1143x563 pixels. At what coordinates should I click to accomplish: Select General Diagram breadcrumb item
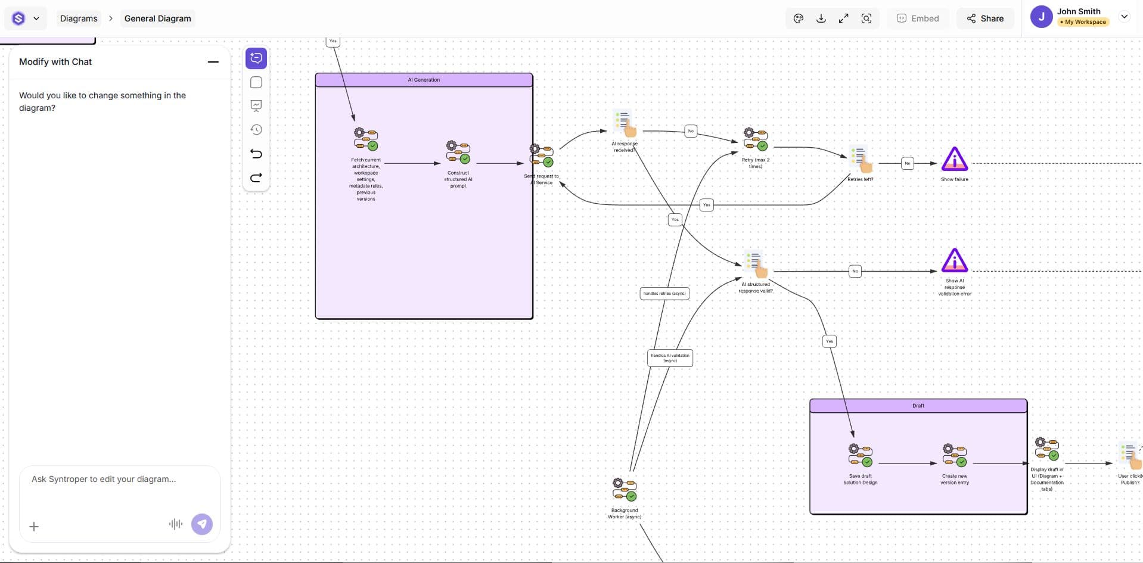click(x=157, y=18)
